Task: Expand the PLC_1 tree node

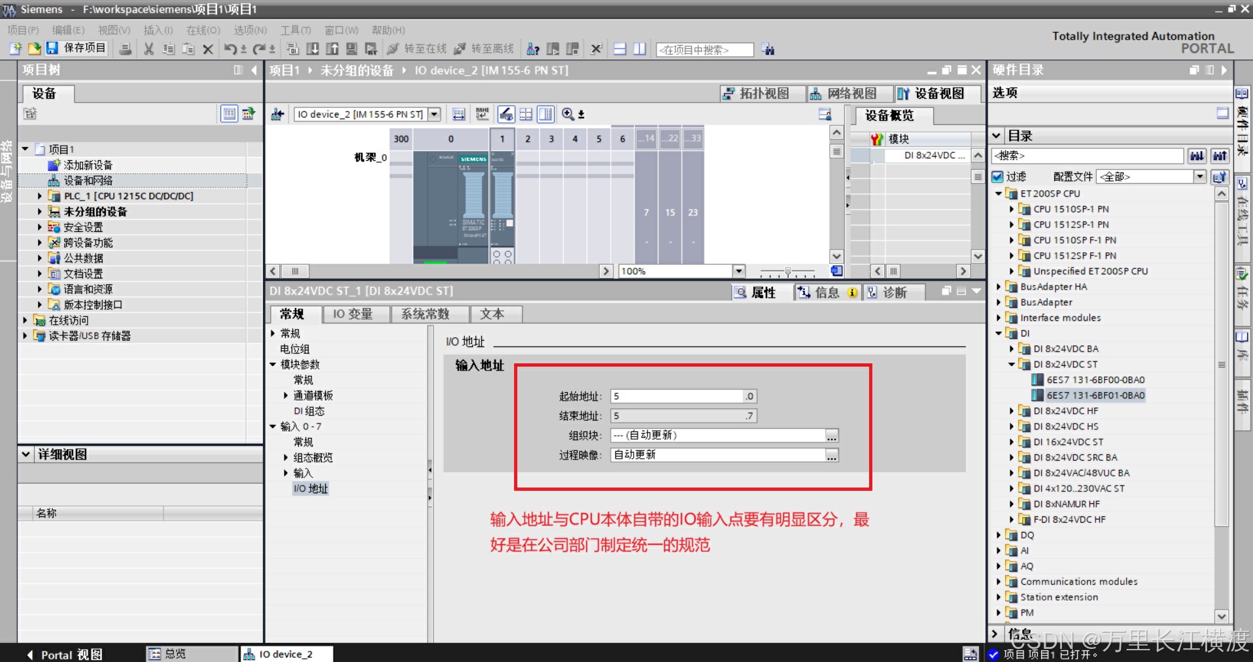Action: point(39,196)
